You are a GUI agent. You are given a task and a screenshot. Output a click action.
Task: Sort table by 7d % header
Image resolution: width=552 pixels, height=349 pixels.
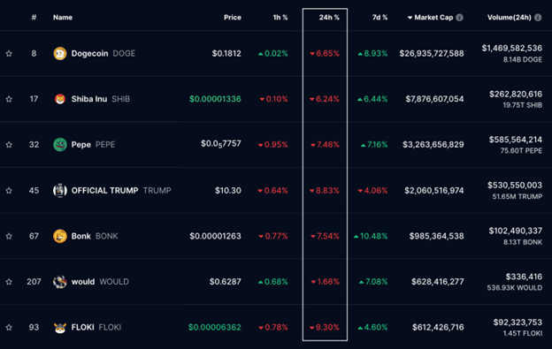(379, 18)
